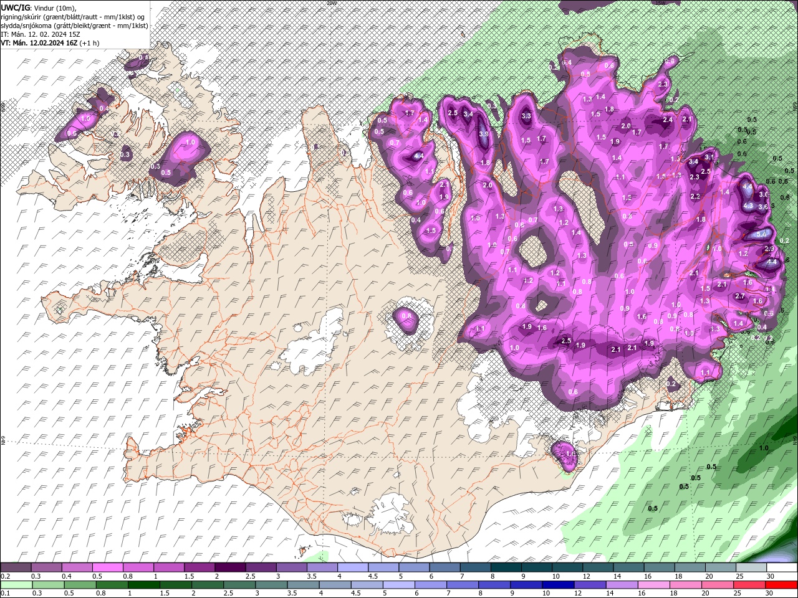This screenshot has width=798, height=598.
Task: Click the 3.9 snowfall value on the map
Action: [484, 134]
